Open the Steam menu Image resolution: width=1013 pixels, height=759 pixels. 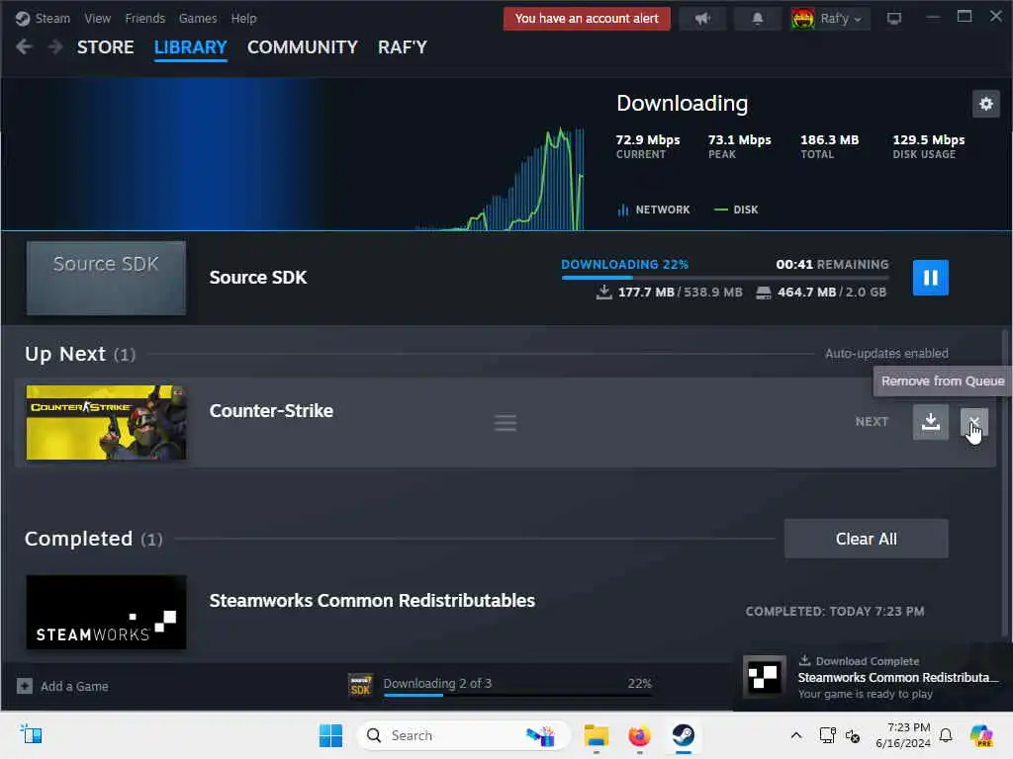(x=43, y=18)
